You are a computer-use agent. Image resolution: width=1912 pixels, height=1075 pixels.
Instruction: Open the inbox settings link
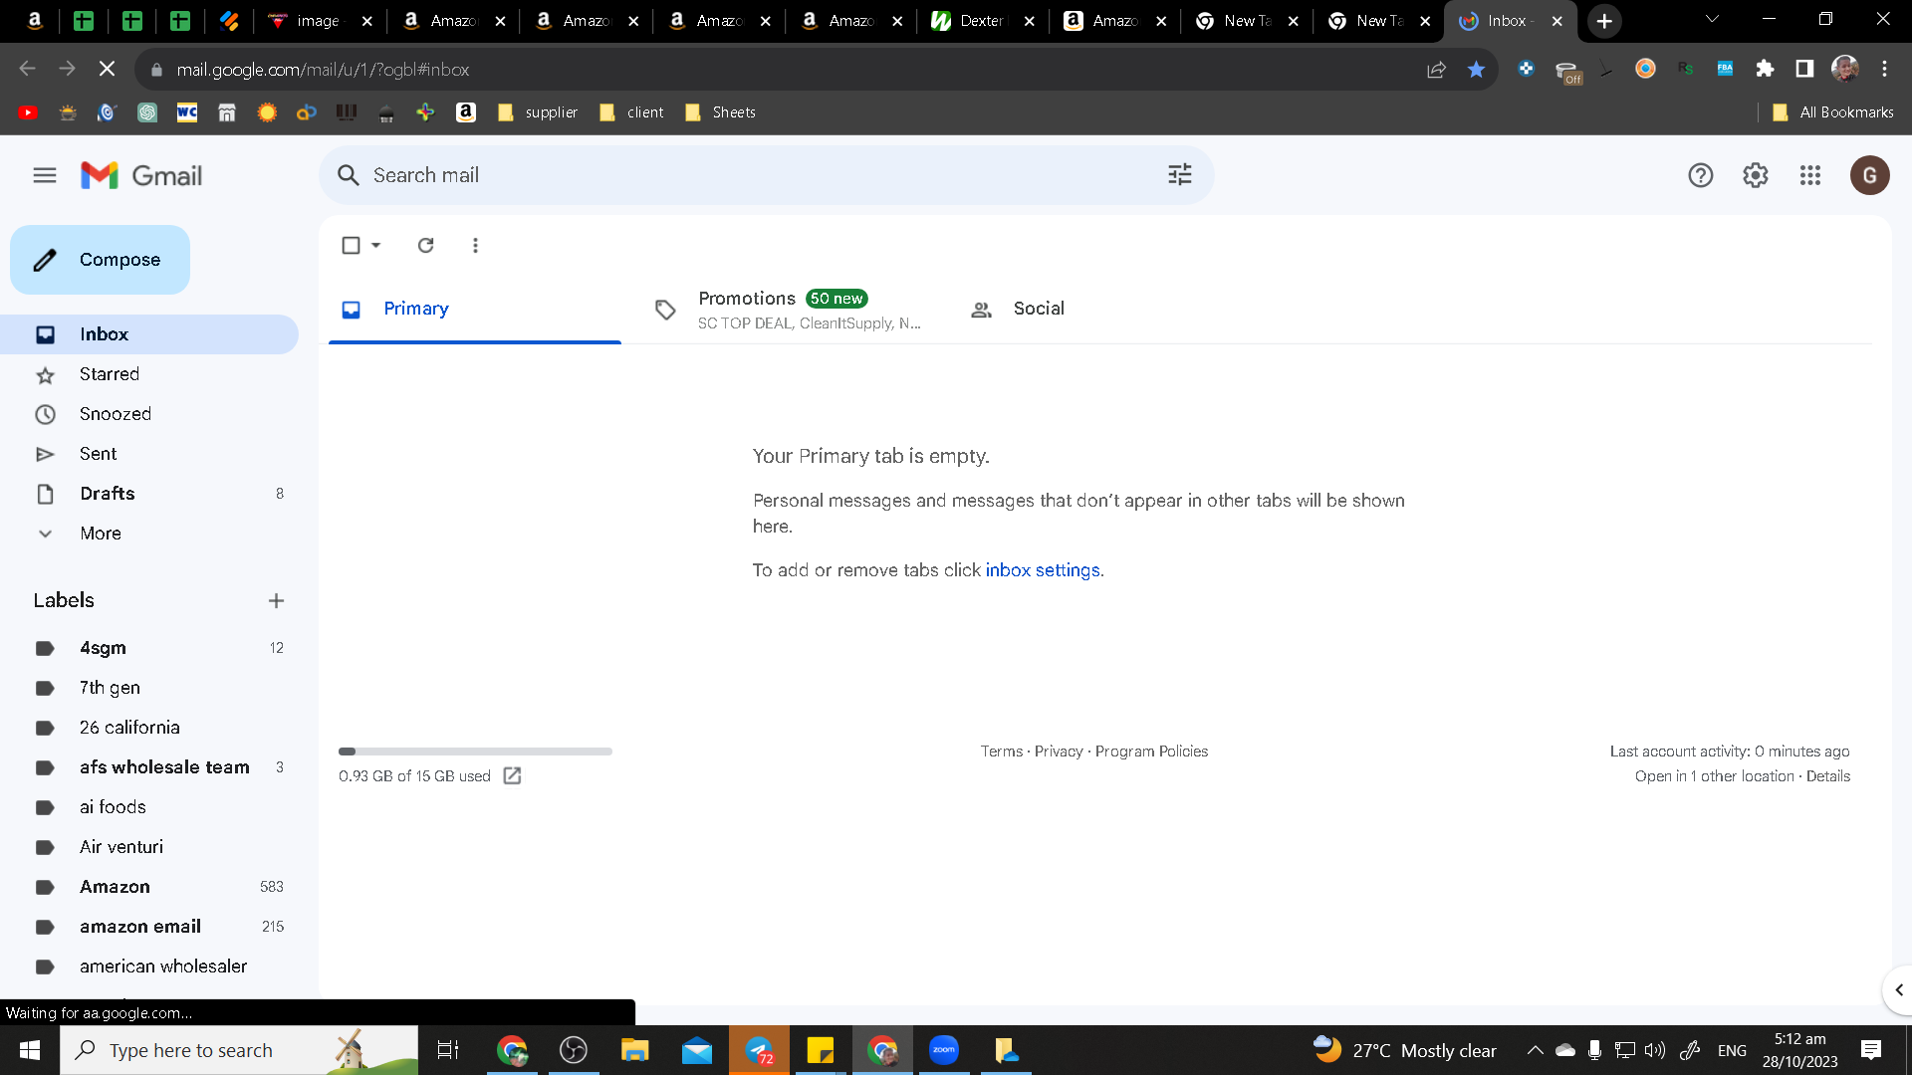pos(1043,570)
